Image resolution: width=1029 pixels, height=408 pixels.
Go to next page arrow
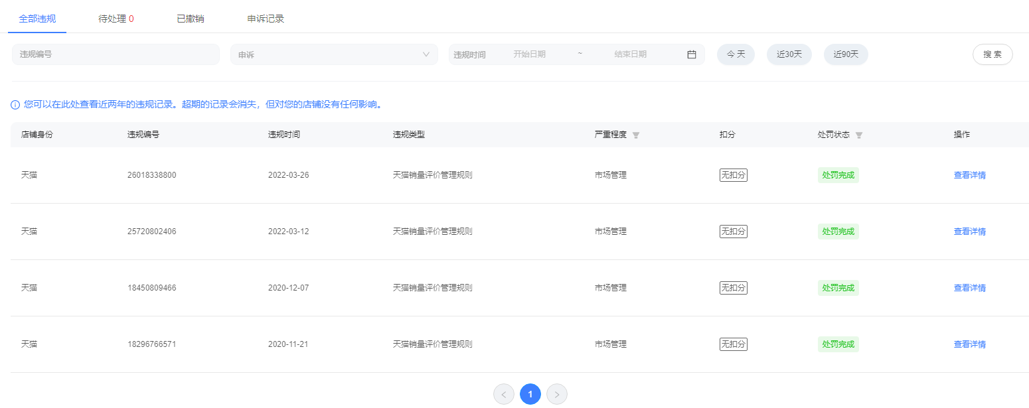557,394
